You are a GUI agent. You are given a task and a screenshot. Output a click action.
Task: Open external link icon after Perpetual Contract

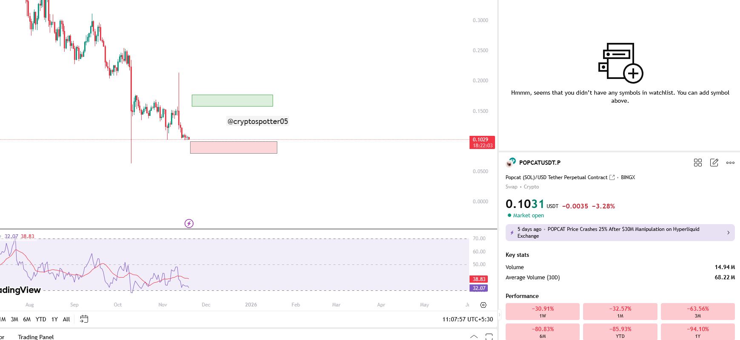tap(612, 177)
